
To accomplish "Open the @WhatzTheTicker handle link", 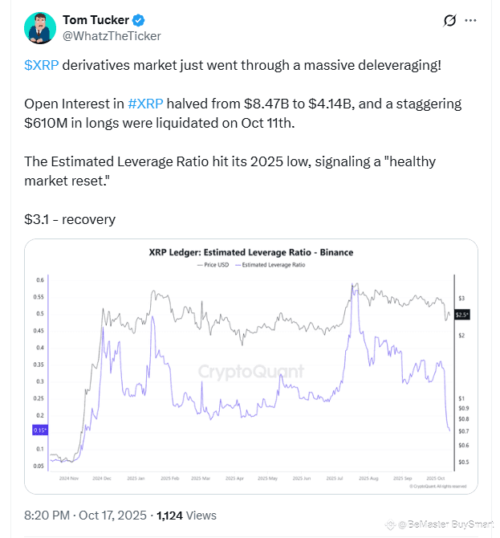I will 112,35.
